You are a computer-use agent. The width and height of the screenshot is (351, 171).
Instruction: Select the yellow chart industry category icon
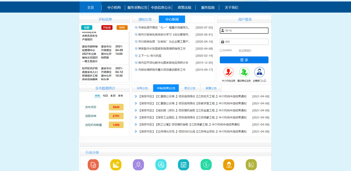click(x=116, y=165)
